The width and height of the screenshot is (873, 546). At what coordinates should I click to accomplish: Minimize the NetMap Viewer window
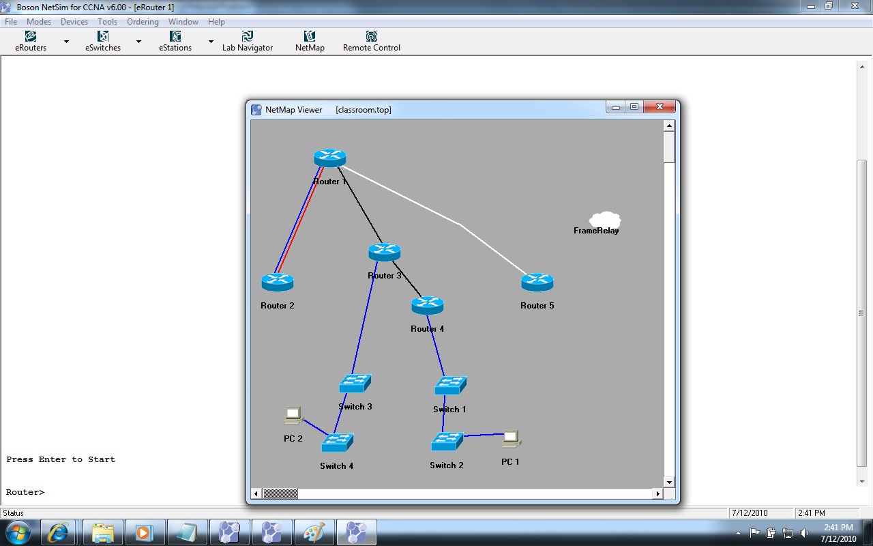coord(616,107)
